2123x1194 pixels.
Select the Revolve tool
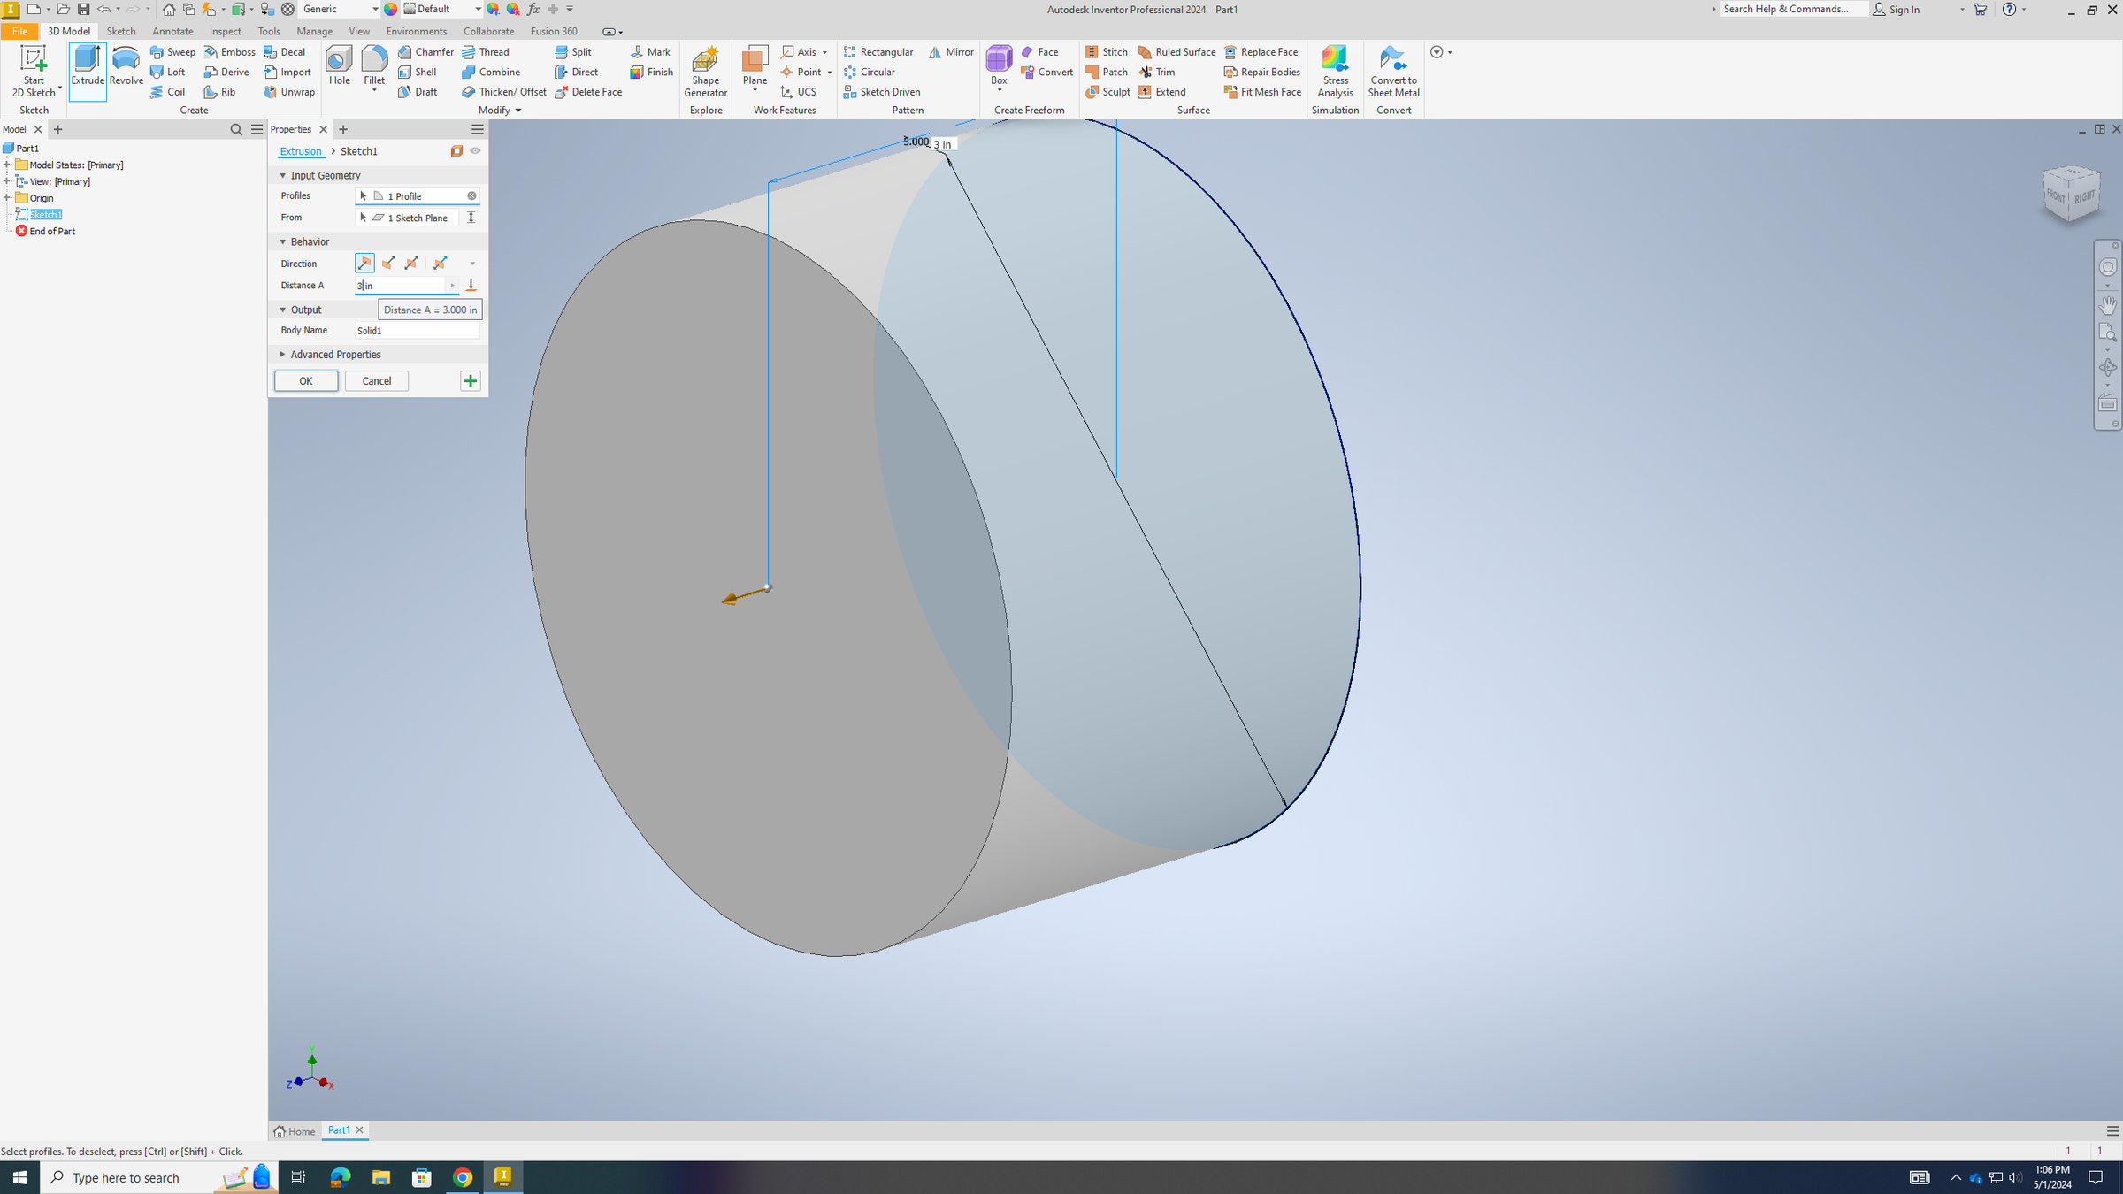(x=126, y=68)
